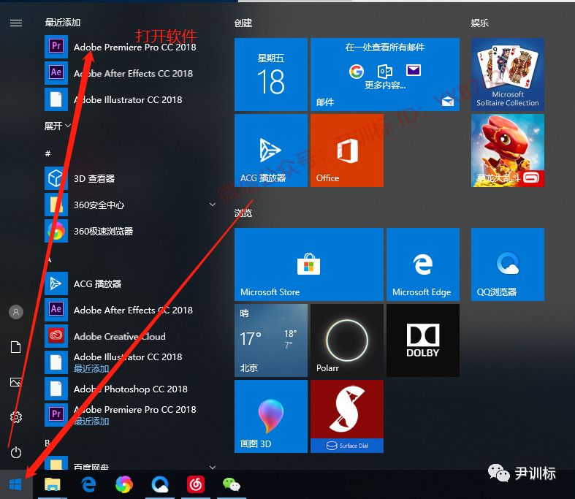Open the Pictures shortcut in the sidebar
This screenshot has width=575, height=499.
(x=16, y=382)
